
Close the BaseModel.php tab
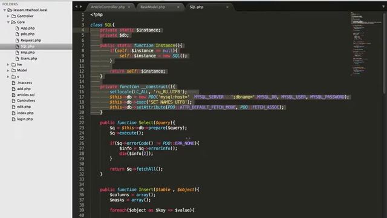178,7
